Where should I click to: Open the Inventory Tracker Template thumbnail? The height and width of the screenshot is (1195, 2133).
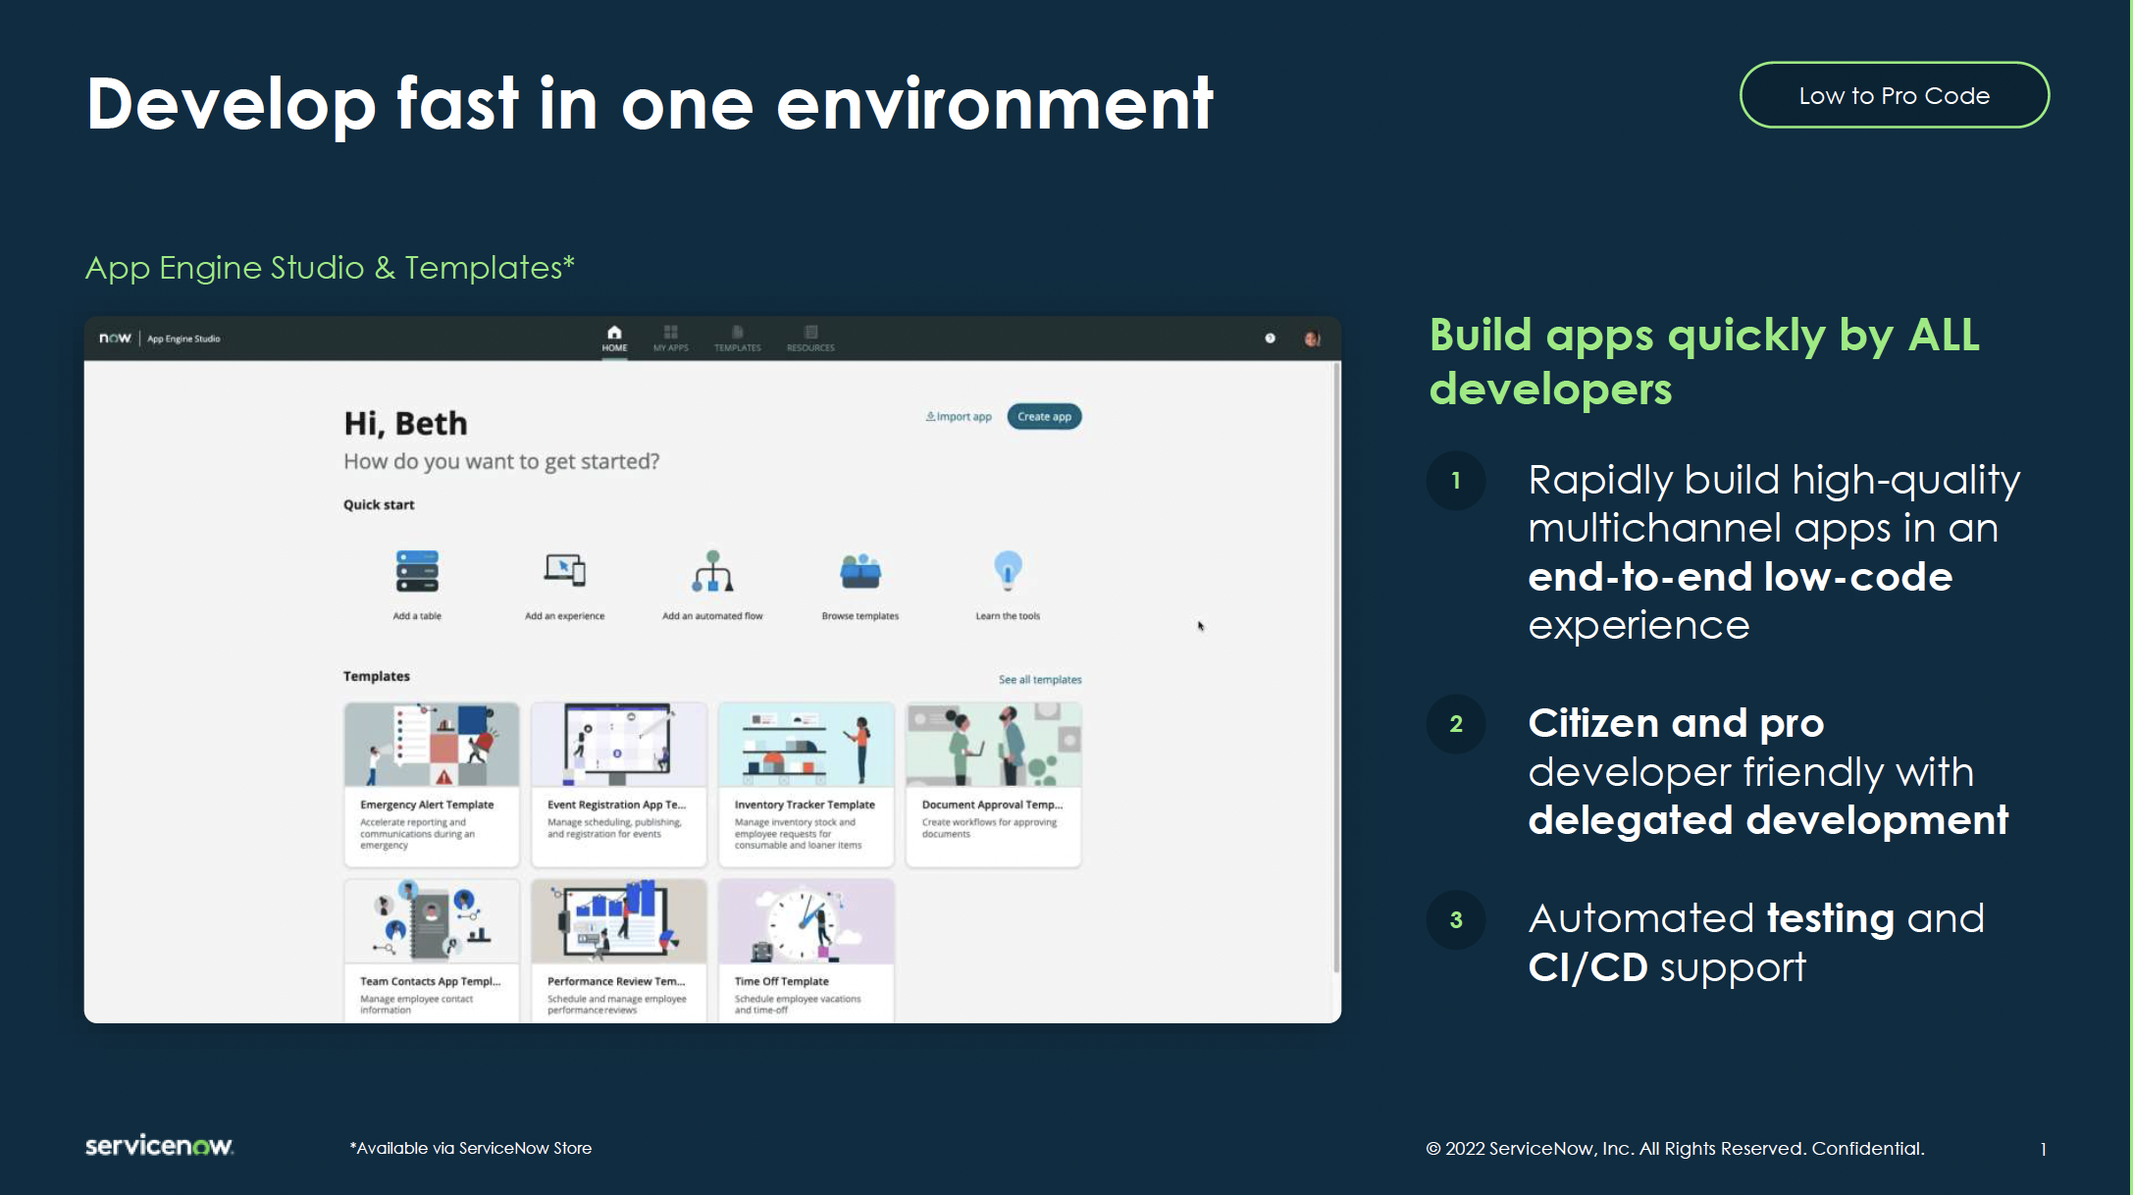(806, 745)
